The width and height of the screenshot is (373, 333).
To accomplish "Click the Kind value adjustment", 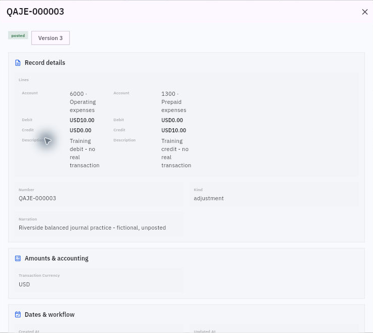I will pos(209,198).
